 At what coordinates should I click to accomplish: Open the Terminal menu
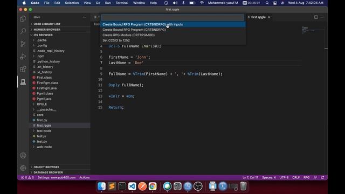click(x=122, y=3)
